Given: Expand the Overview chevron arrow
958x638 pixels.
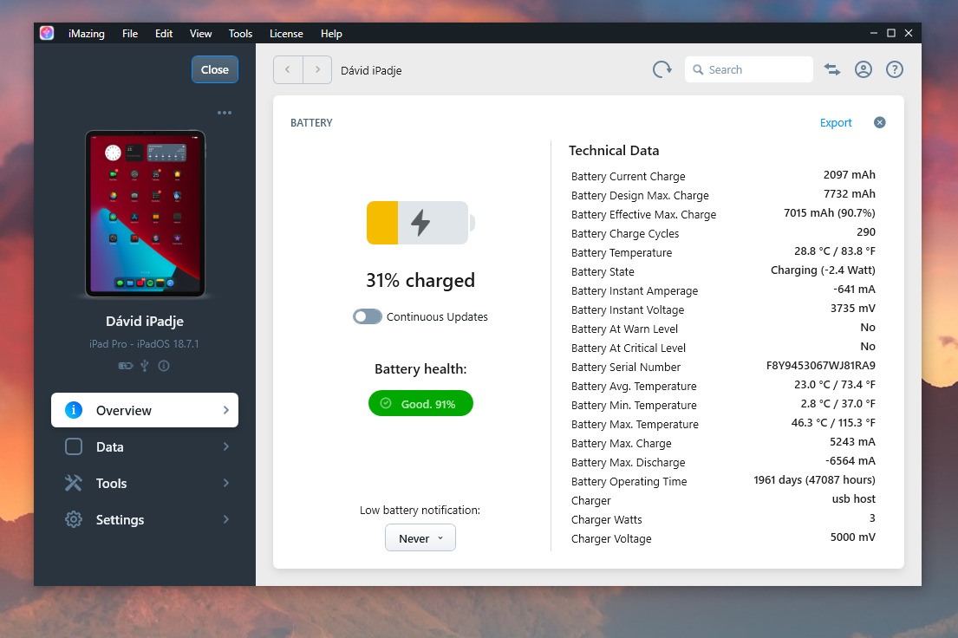Looking at the screenshot, I should [x=226, y=410].
